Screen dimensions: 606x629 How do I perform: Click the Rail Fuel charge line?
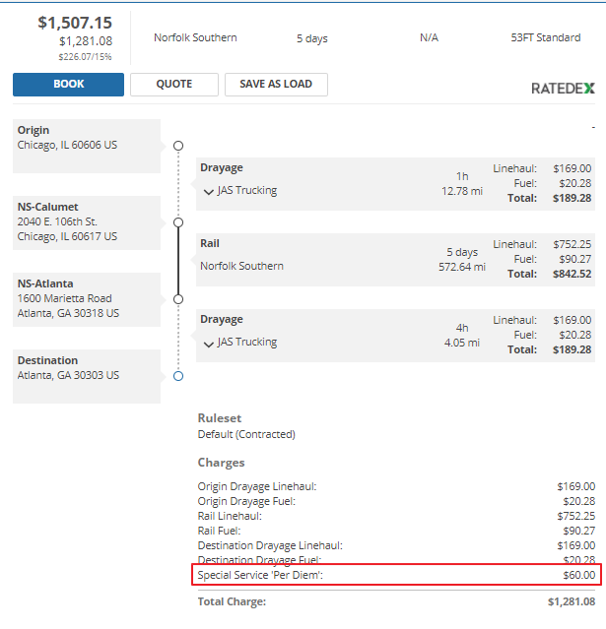pyautogui.click(x=396, y=532)
